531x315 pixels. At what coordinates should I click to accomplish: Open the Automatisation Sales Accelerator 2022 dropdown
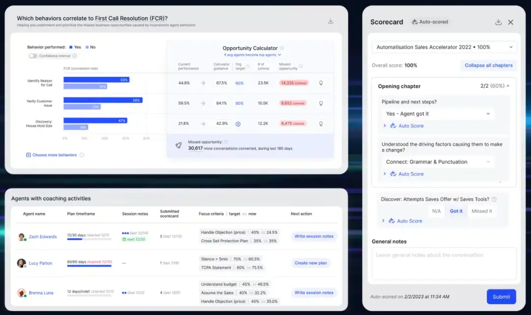click(x=444, y=47)
